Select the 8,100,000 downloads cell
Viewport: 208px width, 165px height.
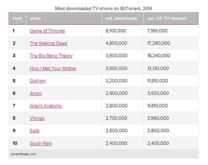coord(116,31)
